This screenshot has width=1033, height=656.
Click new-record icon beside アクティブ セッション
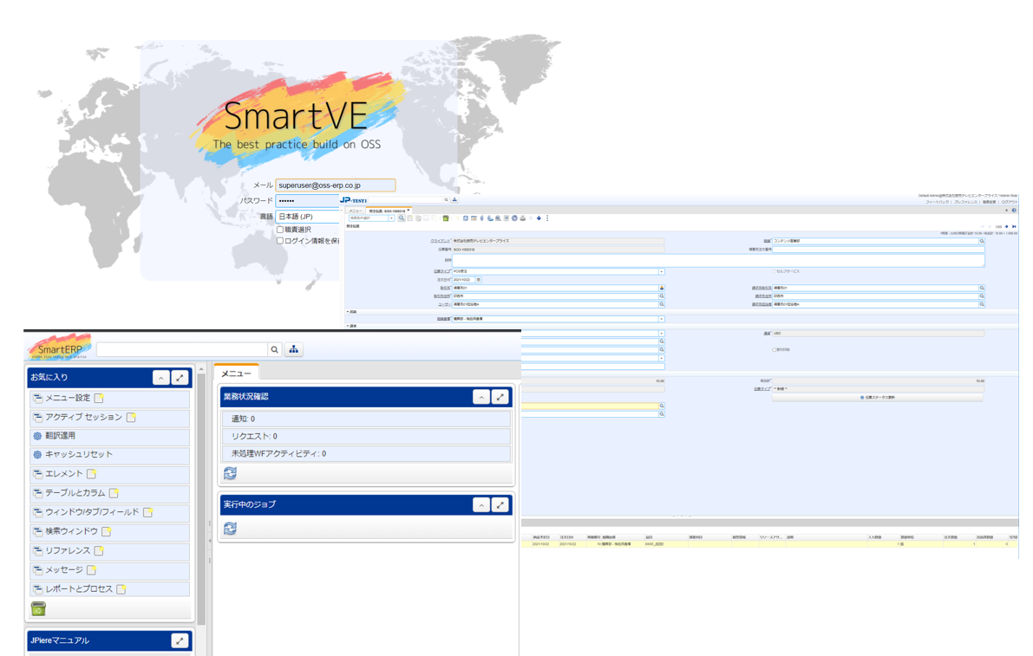click(131, 417)
